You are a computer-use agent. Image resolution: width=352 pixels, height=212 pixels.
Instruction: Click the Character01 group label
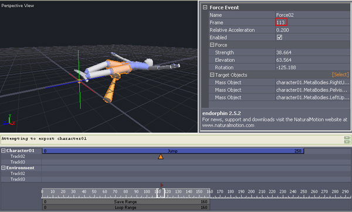click(20, 151)
